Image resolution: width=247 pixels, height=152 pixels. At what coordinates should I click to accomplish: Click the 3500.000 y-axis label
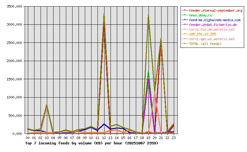click(14, 6)
